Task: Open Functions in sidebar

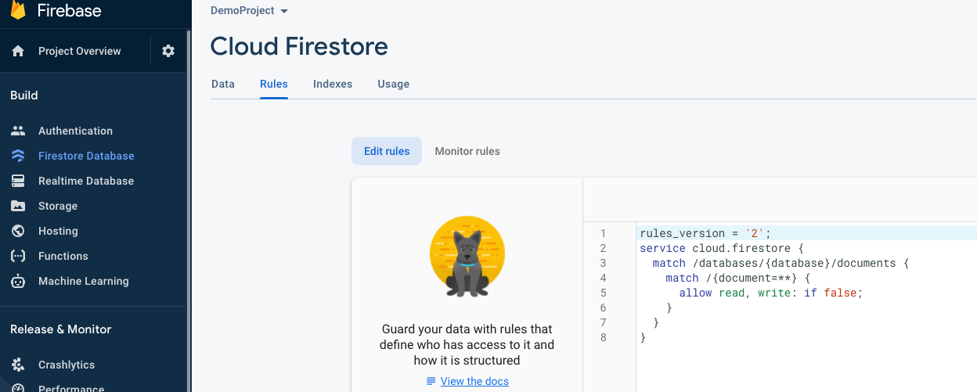Action: point(63,256)
